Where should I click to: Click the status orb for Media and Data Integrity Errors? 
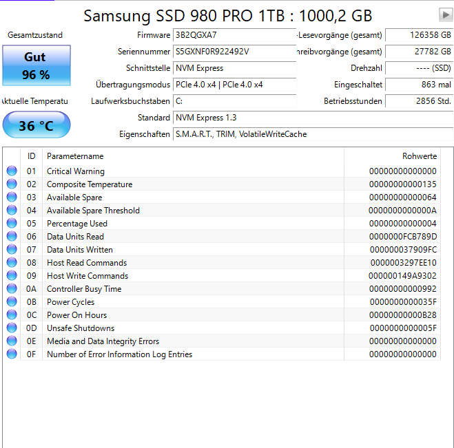pos(12,341)
